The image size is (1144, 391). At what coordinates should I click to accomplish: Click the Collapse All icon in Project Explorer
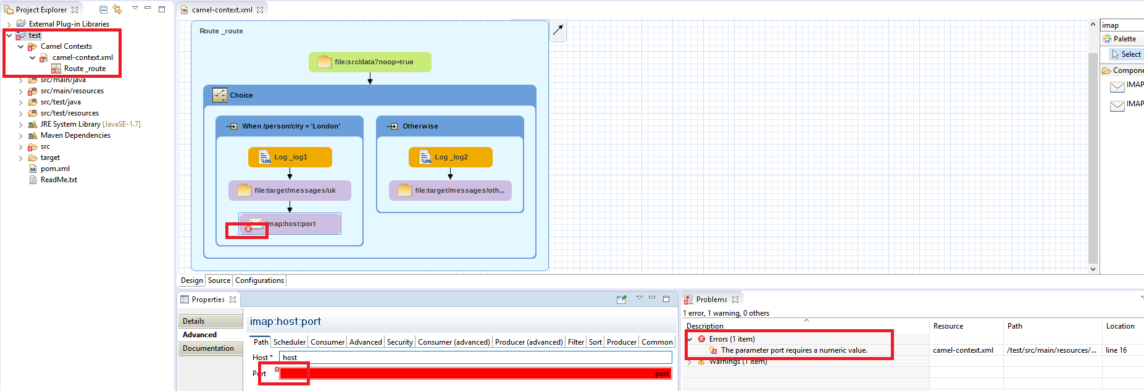[x=104, y=9]
